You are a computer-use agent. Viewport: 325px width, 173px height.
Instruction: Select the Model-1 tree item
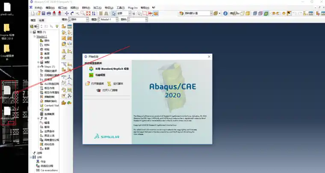tap(41, 36)
